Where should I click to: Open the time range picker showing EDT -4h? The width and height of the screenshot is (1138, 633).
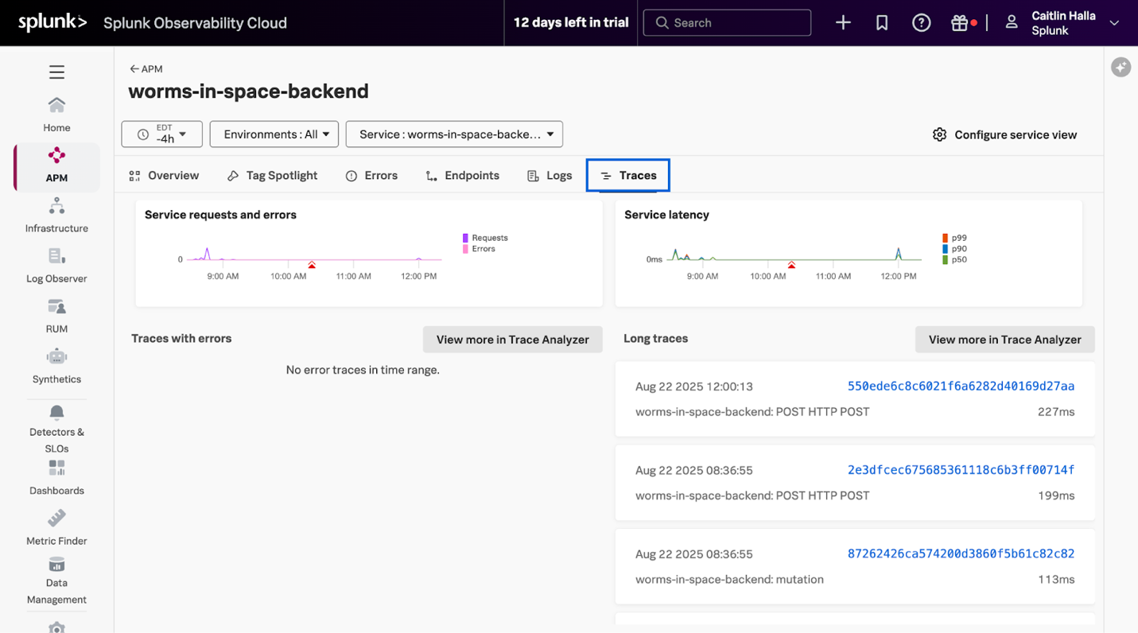point(161,134)
